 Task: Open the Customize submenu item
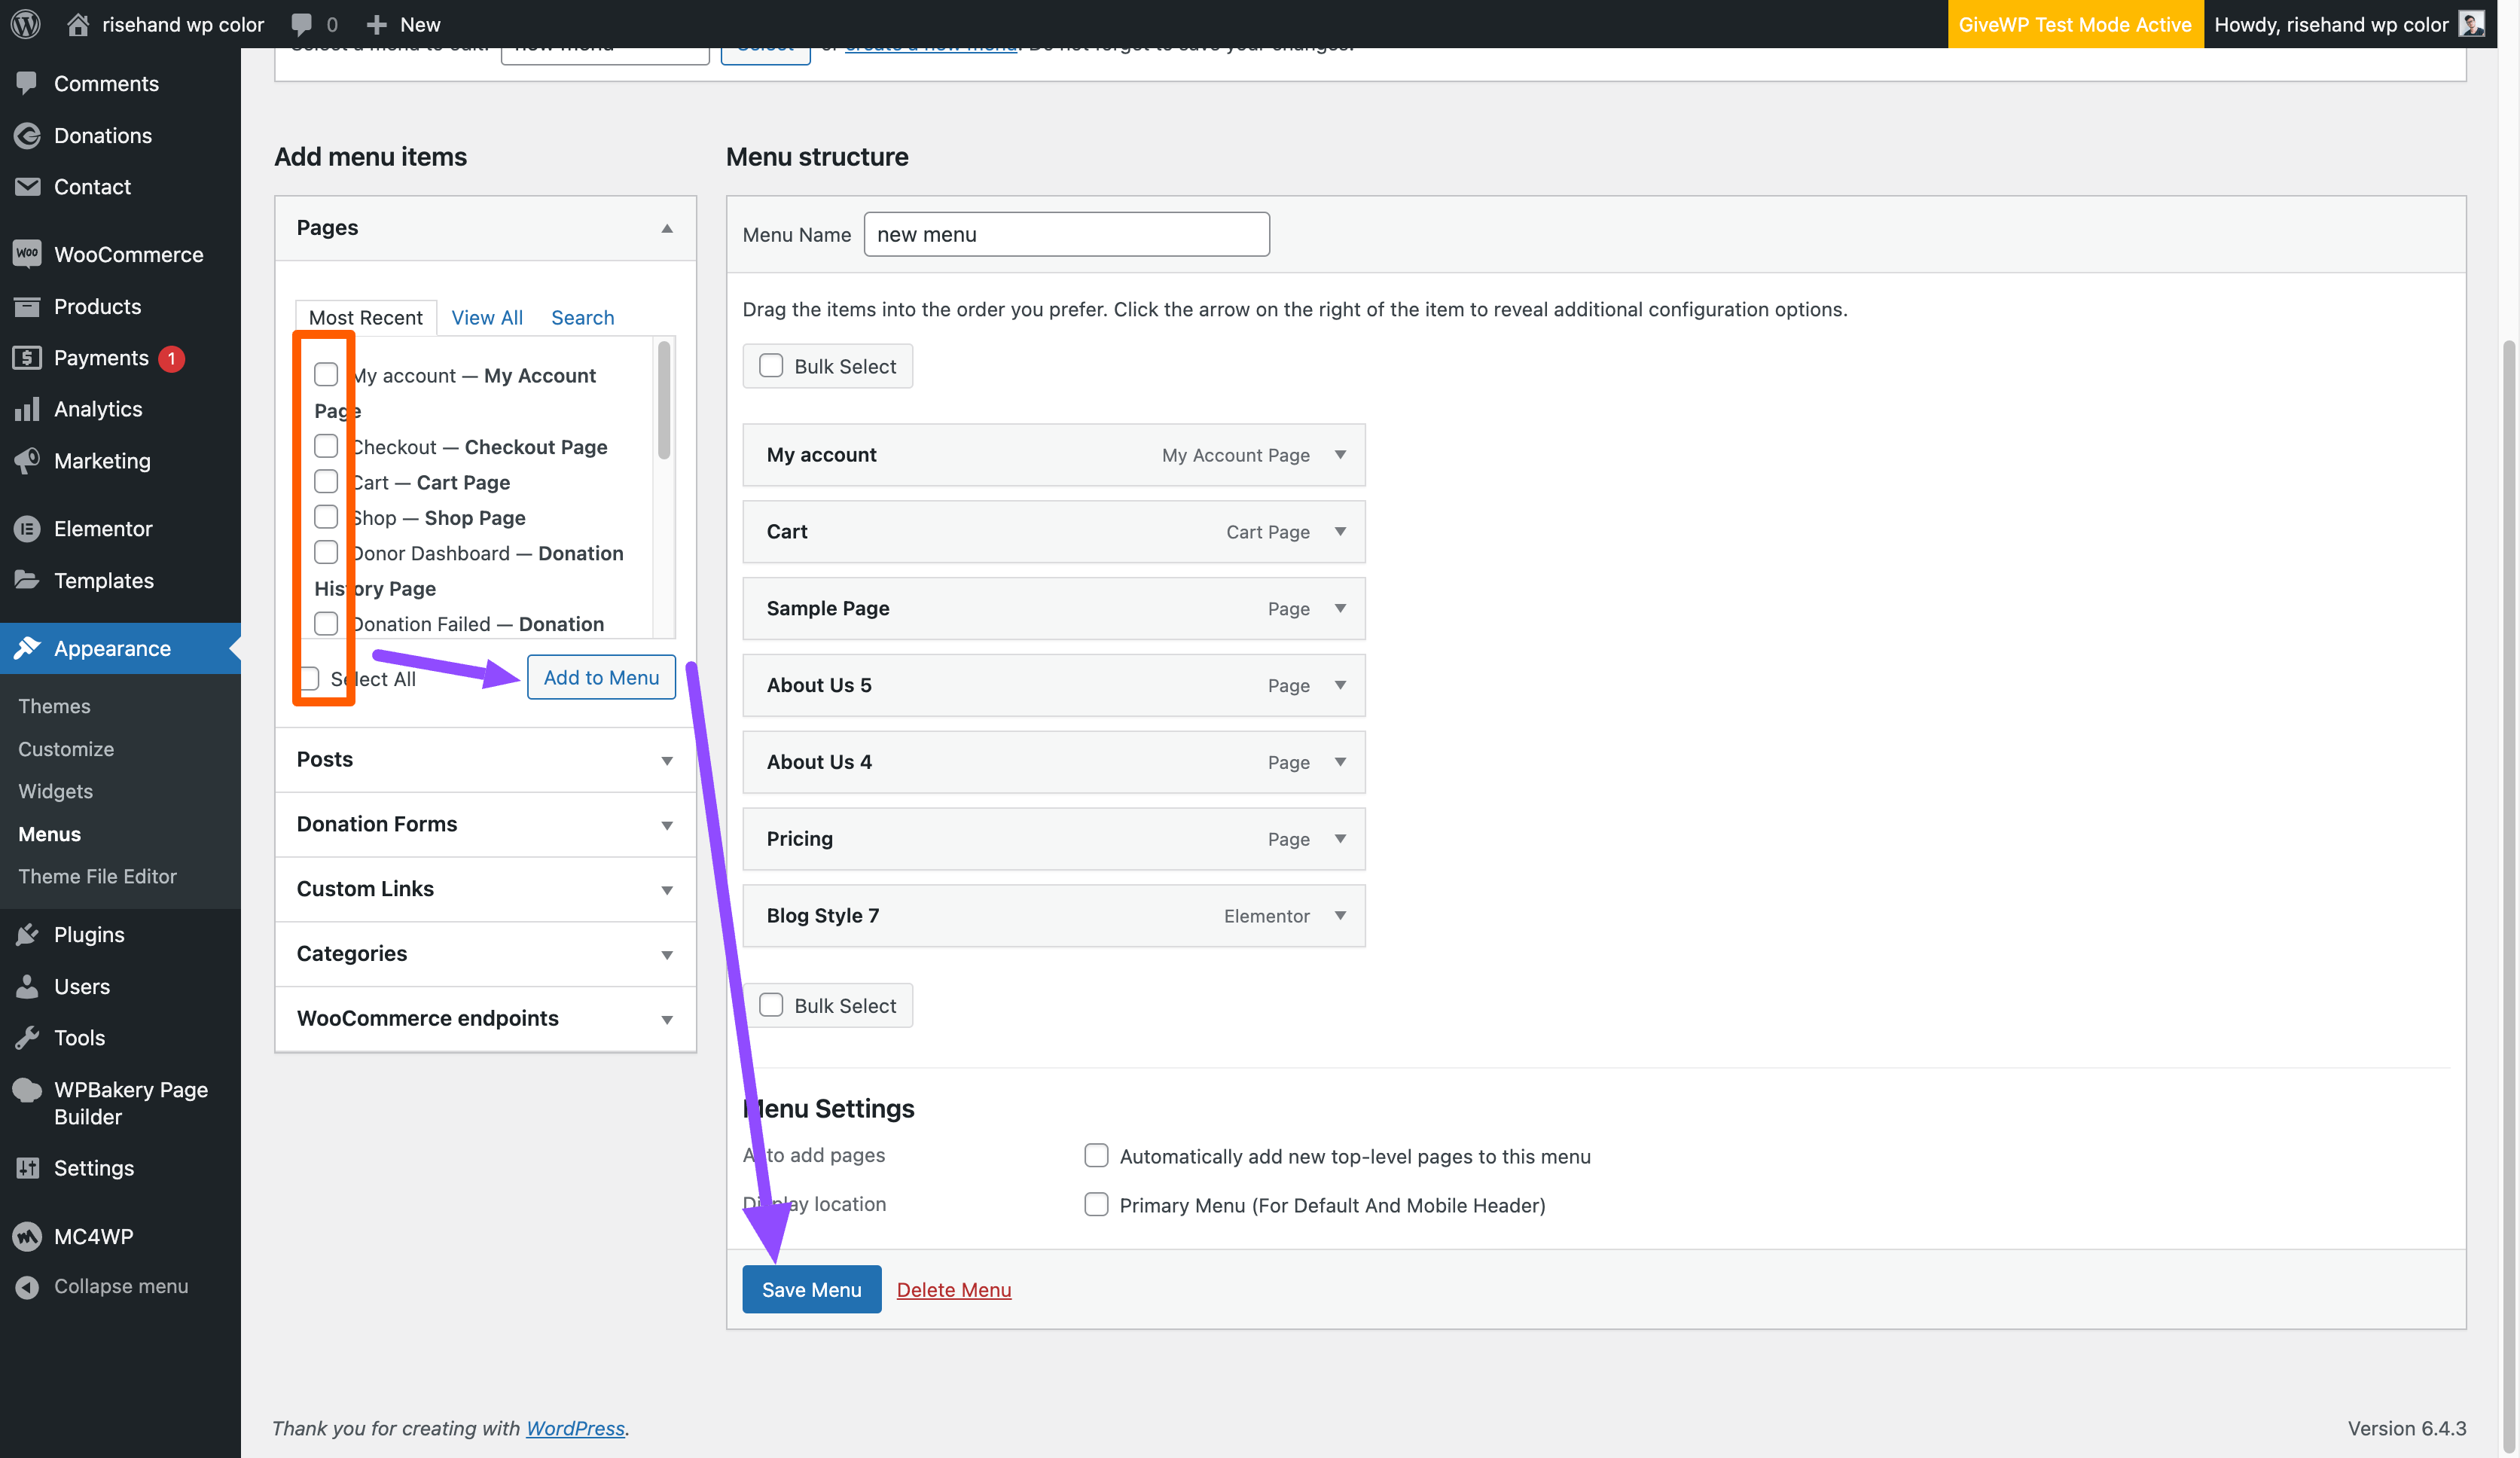66,749
